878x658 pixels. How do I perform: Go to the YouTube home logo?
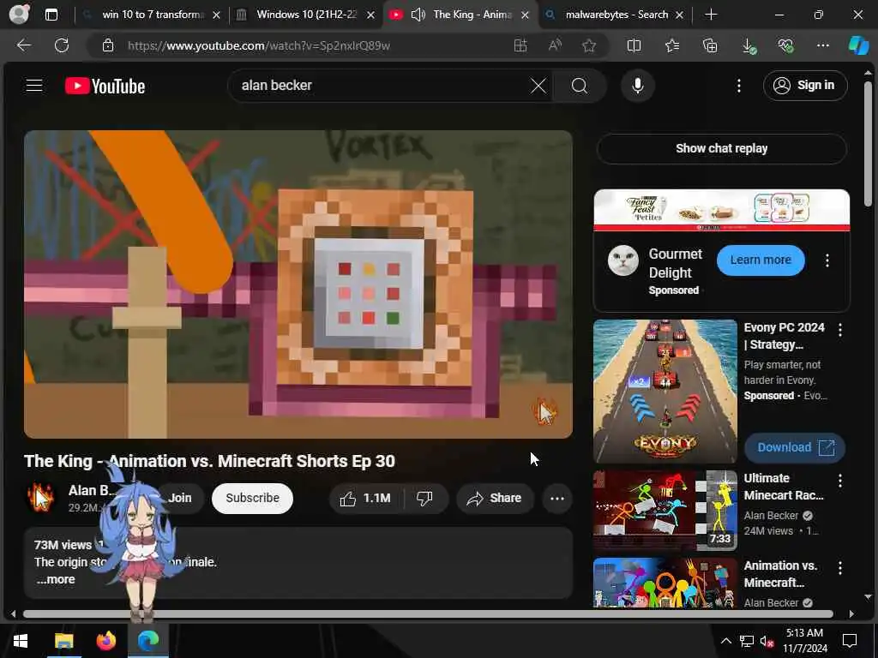(105, 87)
